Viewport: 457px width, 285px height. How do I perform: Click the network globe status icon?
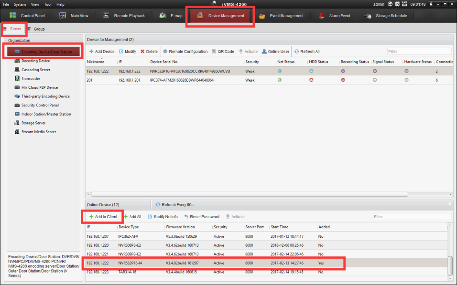(391, 4)
